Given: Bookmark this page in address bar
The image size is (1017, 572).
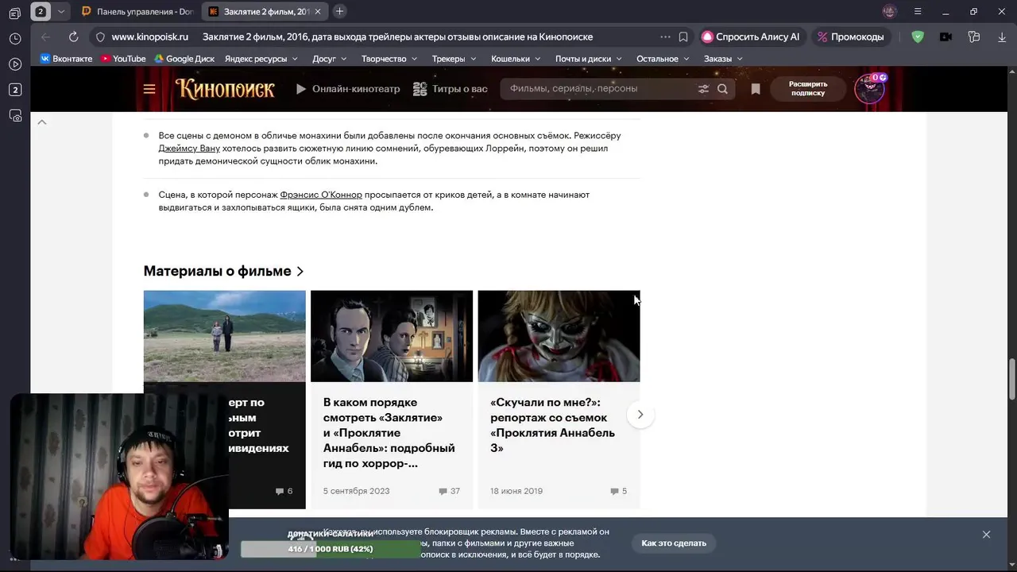Looking at the screenshot, I should (683, 37).
